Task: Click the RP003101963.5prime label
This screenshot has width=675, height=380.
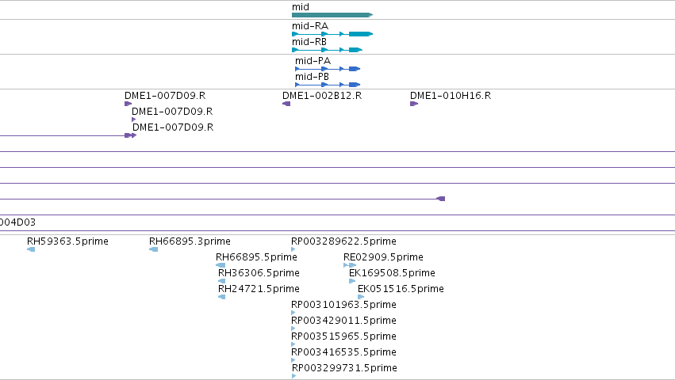Action: (343, 305)
